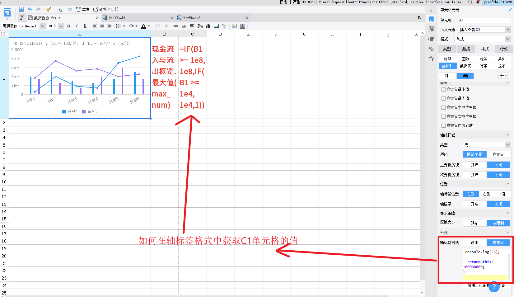Open the notification bell
The width and height of the screenshot is (514, 297).
[478, 2]
